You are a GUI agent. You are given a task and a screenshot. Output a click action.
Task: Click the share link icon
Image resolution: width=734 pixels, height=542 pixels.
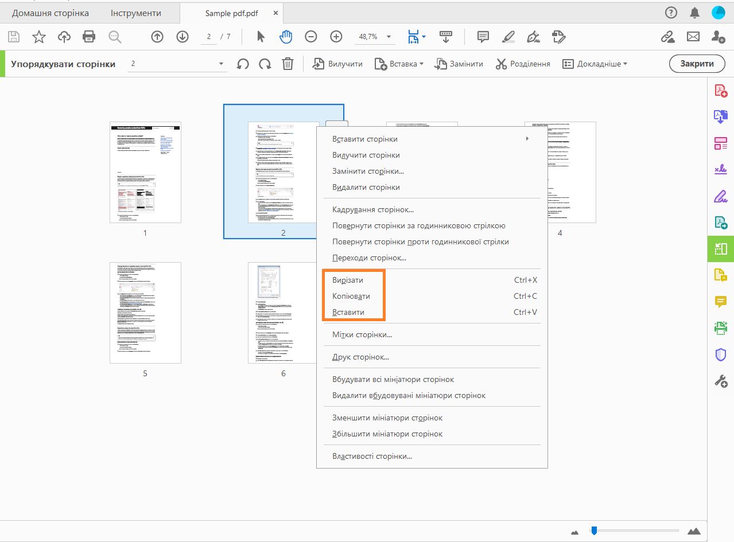coord(667,37)
